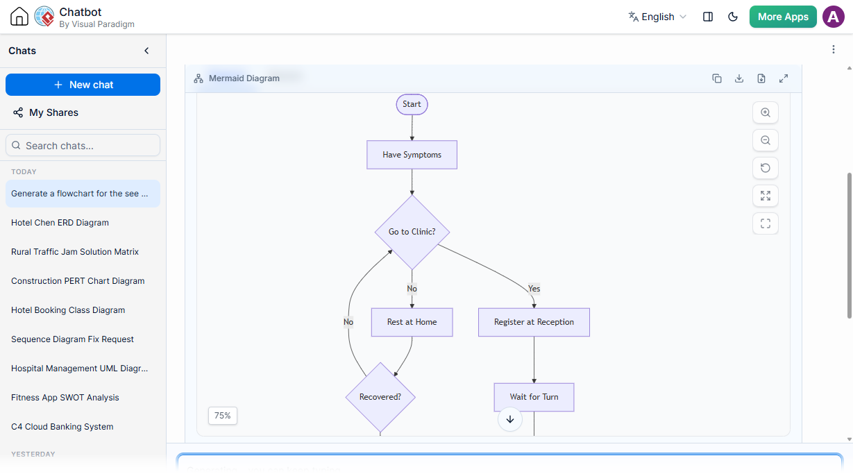Screen dimensions: 853x474
Task: Open the 'Generate a flowchart for the see' chat
Action: 83,194
